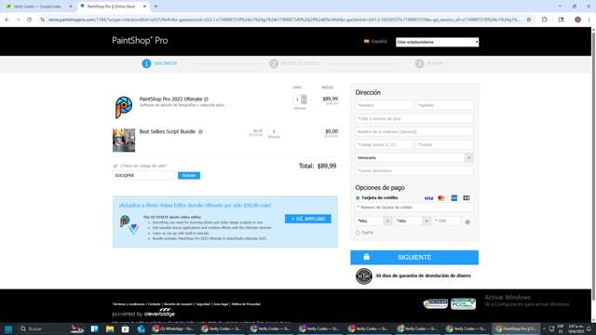This screenshot has height=335, width=596.
Task: Open WhatsApp Chrome window in taskbar
Action: (172, 328)
